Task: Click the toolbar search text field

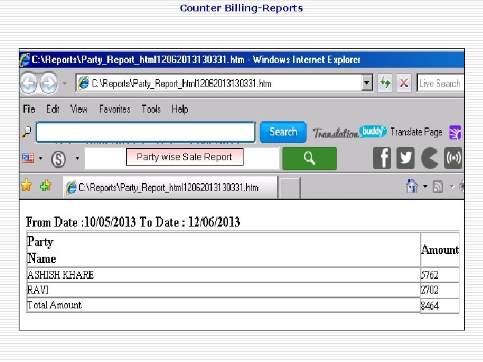Action: (x=146, y=132)
